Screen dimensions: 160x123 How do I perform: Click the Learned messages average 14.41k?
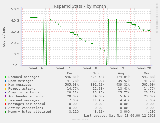pyautogui.click(x=124, y=100)
